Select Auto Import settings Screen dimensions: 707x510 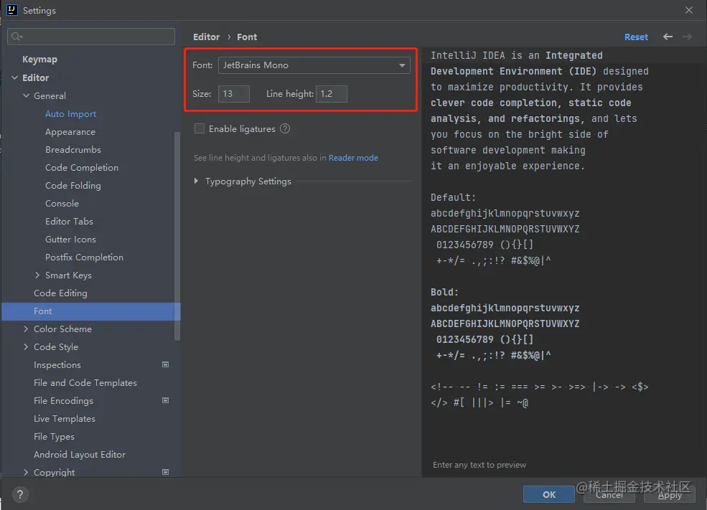(70, 113)
